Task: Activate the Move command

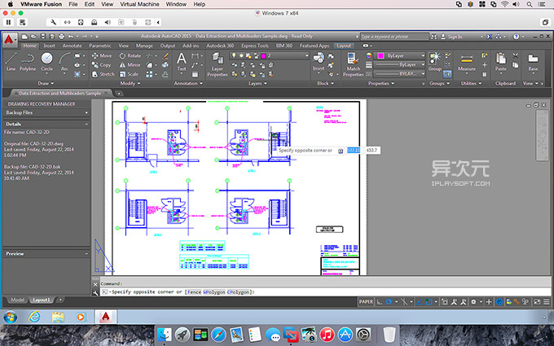Action: pos(102,56)
